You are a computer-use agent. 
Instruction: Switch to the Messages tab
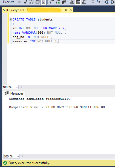(x=14, y=93)
